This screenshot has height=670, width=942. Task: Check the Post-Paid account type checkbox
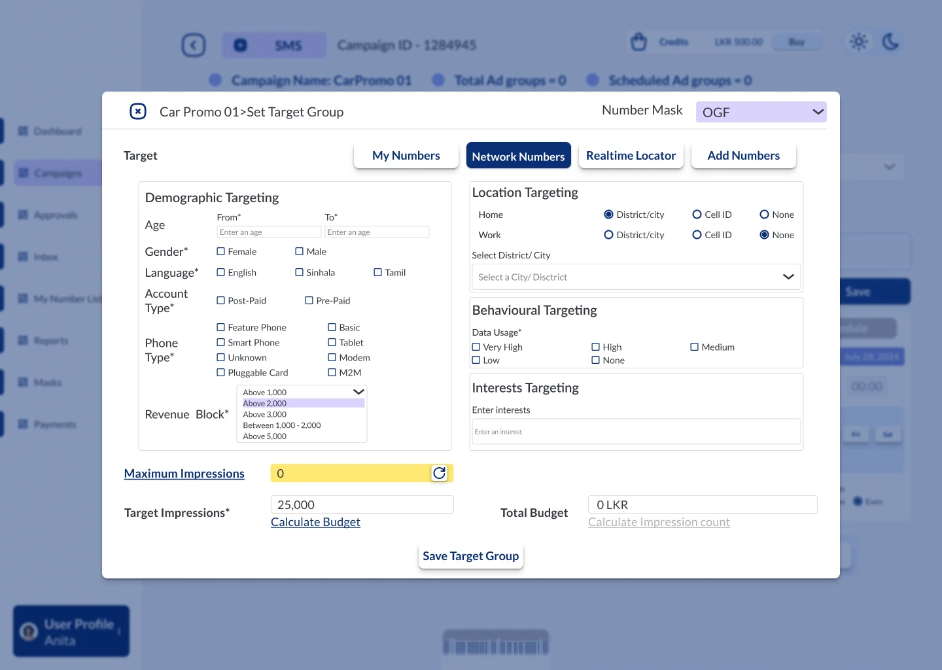221,300
